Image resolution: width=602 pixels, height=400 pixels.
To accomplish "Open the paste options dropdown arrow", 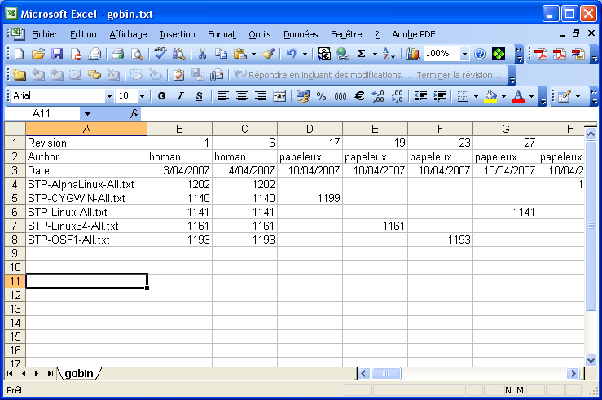I will tap(253, 54).
